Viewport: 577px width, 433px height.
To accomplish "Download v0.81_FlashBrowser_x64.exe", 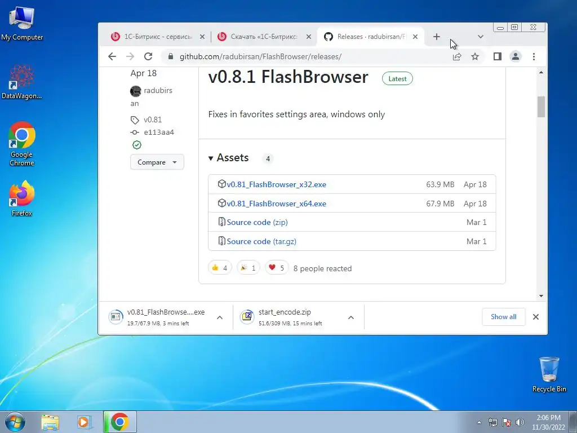I will pos(276,204).
